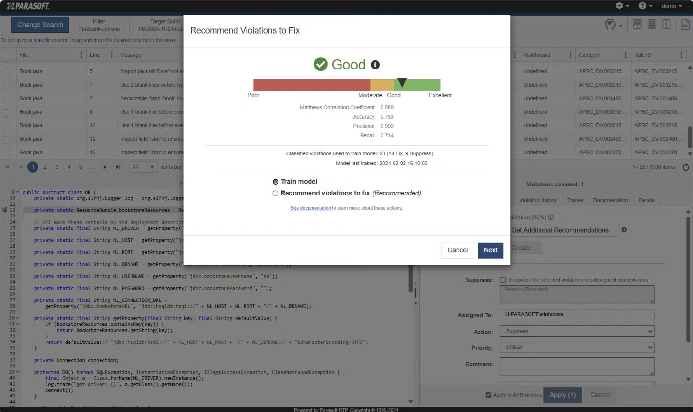Expand the demo user menu
The height and width of the screenshot is (412, 693).
click(671, 6)
